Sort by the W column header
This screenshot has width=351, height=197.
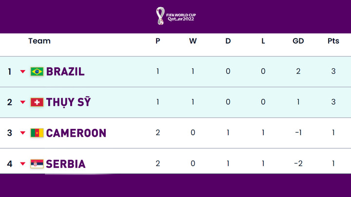click(x=193, y=41)
